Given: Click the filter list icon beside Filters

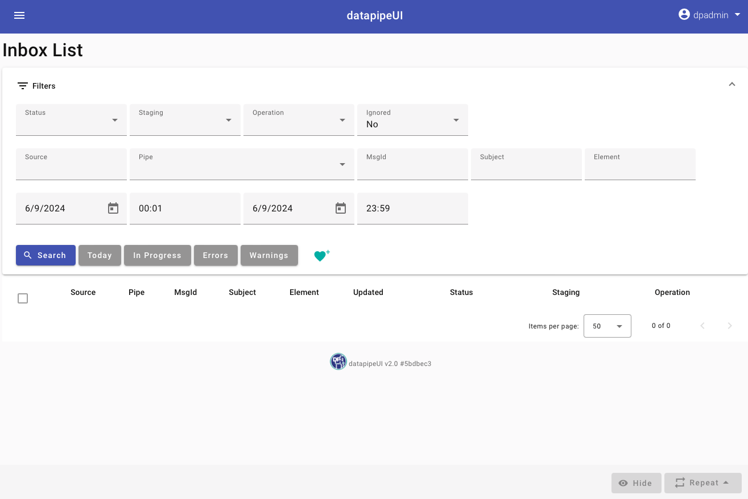Looking at the screenshot, I should [x=23, y=86].
